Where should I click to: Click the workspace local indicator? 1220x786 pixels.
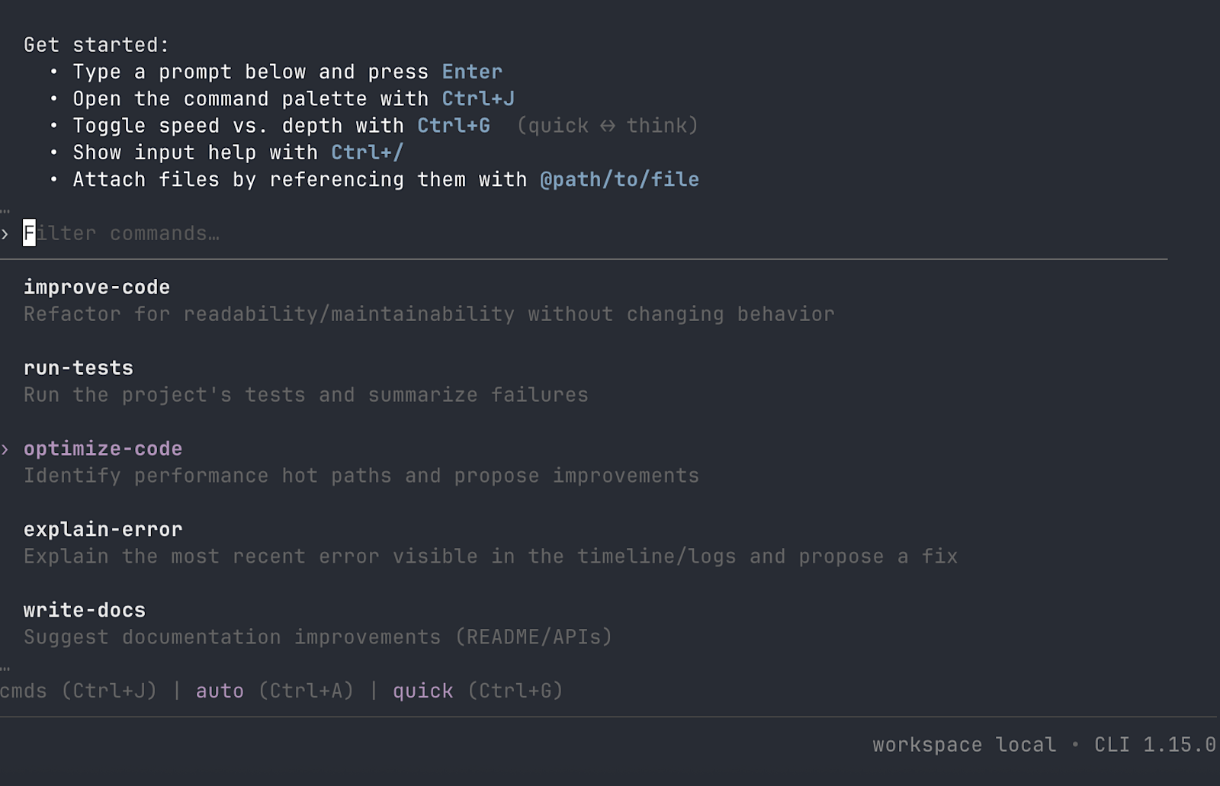click(964, 745)
